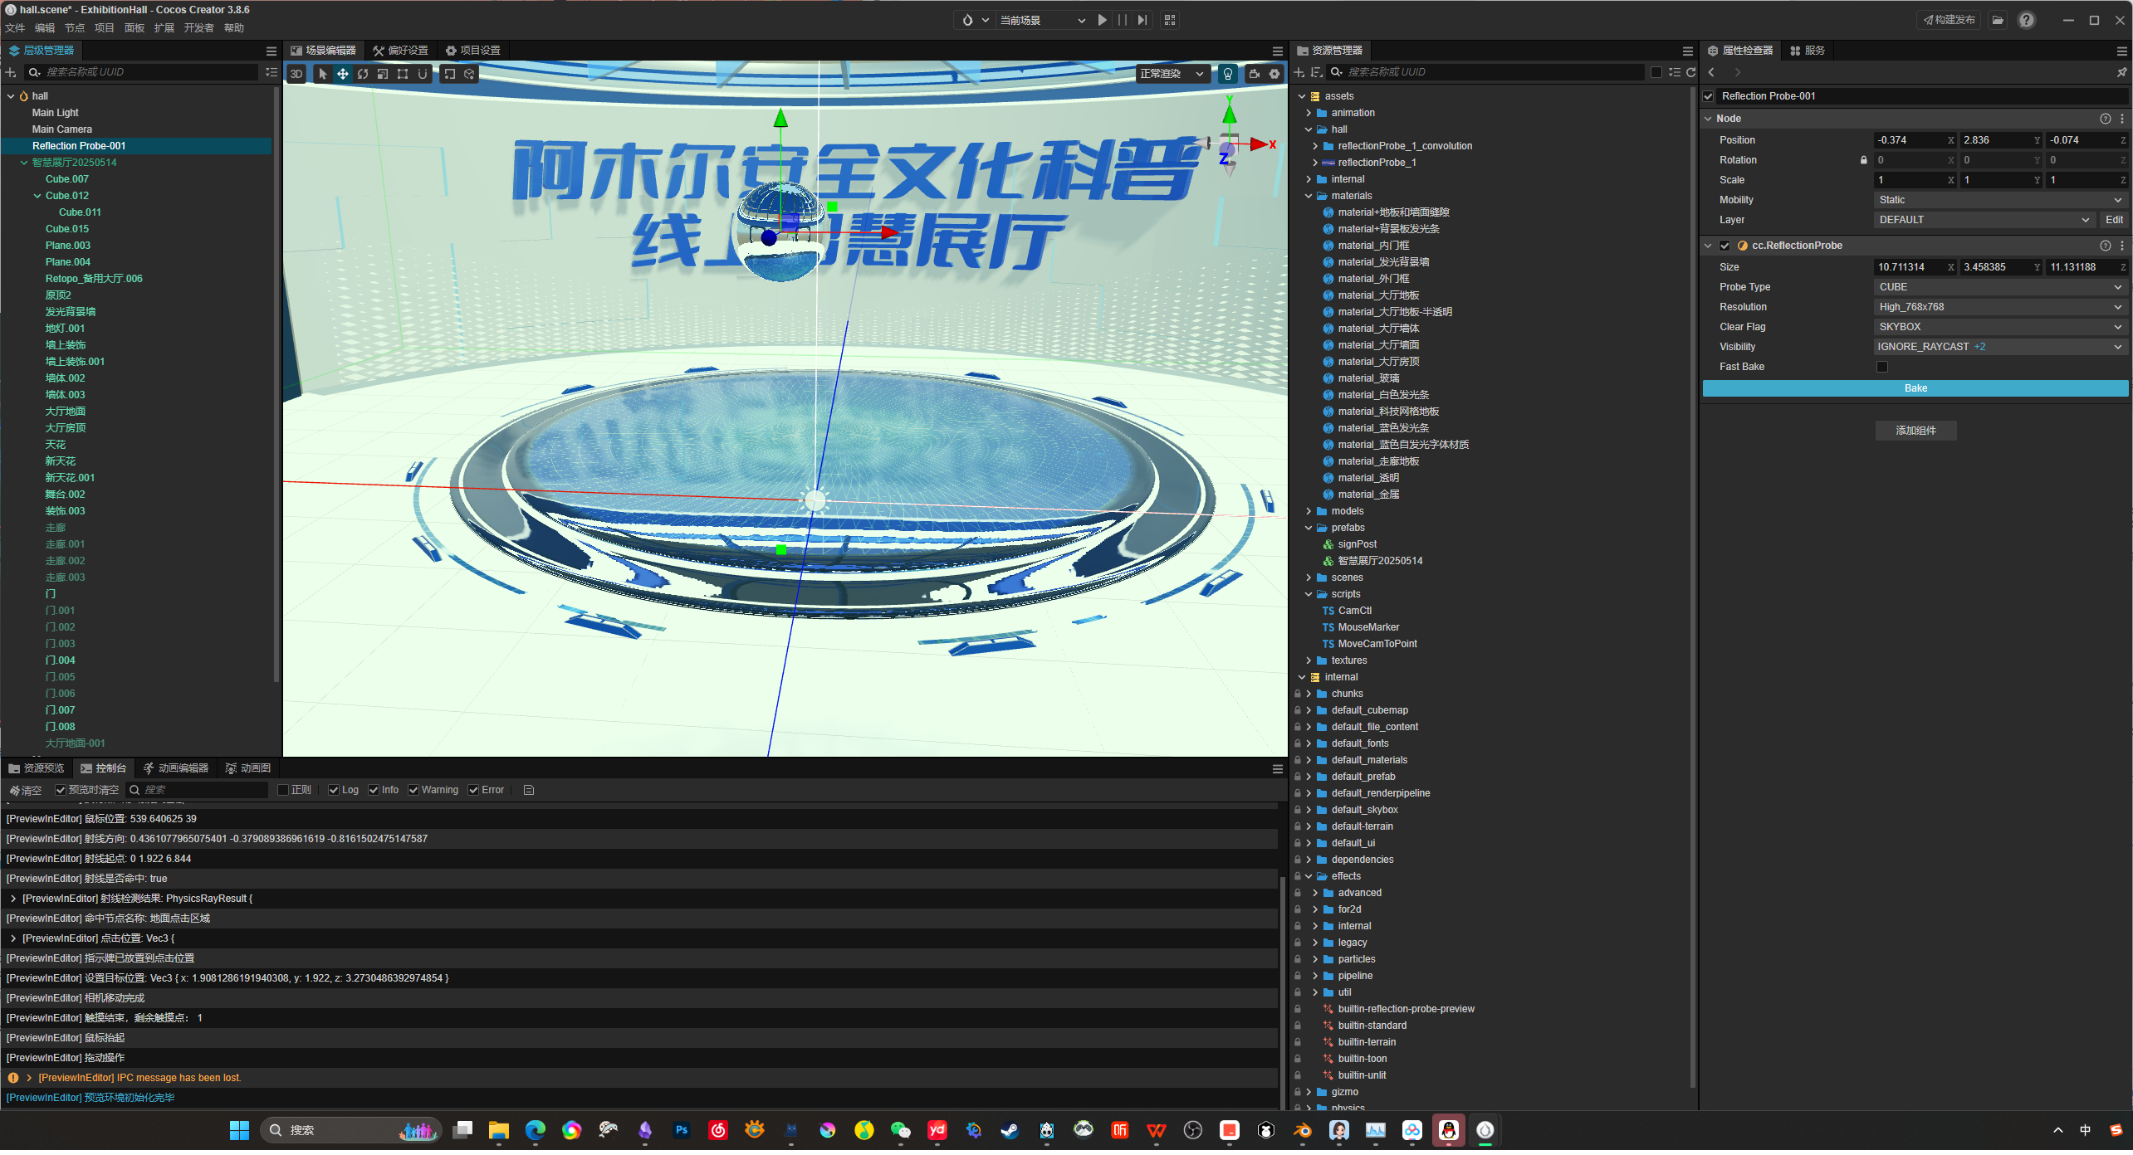Click the 添加组件 button

coord(1915,431)
